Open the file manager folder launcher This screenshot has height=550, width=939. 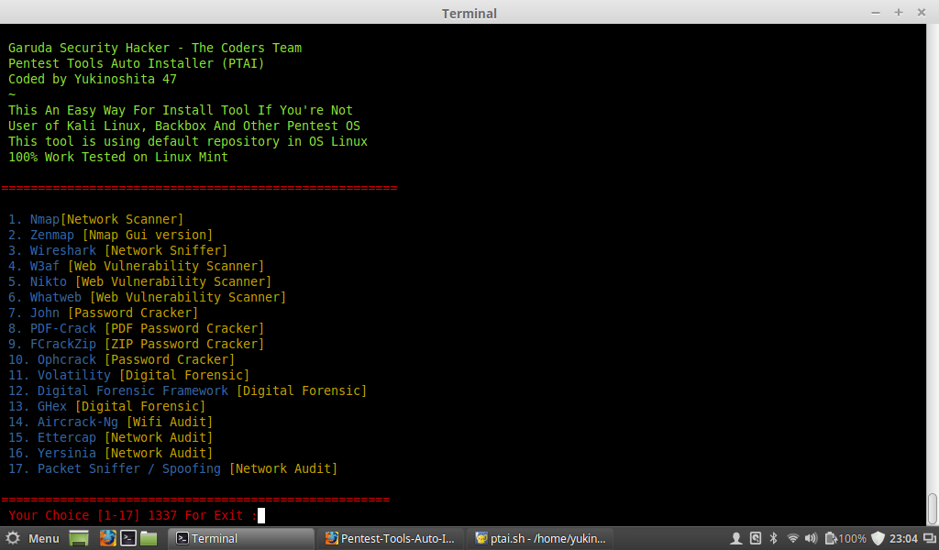[149, 538]
